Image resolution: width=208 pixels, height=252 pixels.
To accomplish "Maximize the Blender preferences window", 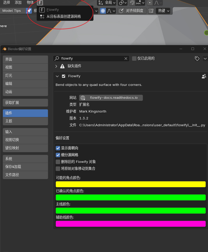I will tap(193, 49).
